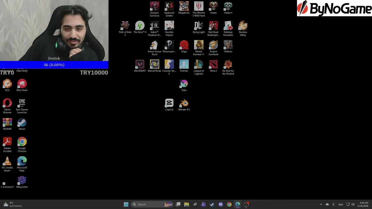Open the Dota 2 desktop shortcut
The image size is (372, 209).
(213, 66)
